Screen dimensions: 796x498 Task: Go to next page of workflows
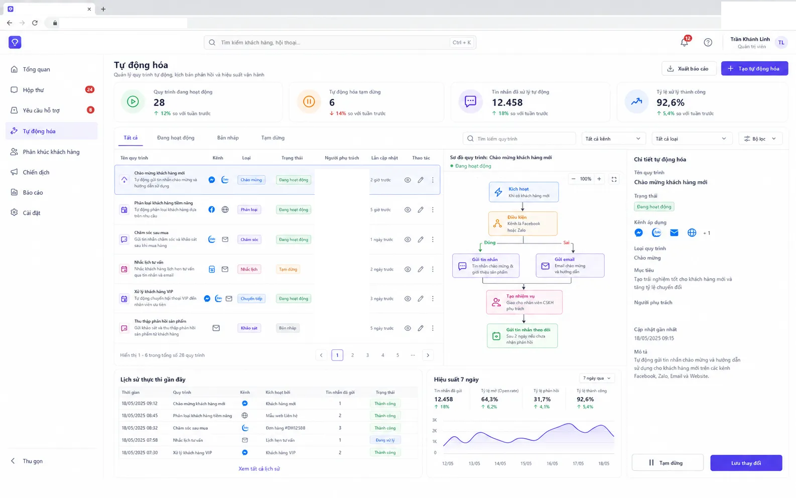[x=428, y=355]
